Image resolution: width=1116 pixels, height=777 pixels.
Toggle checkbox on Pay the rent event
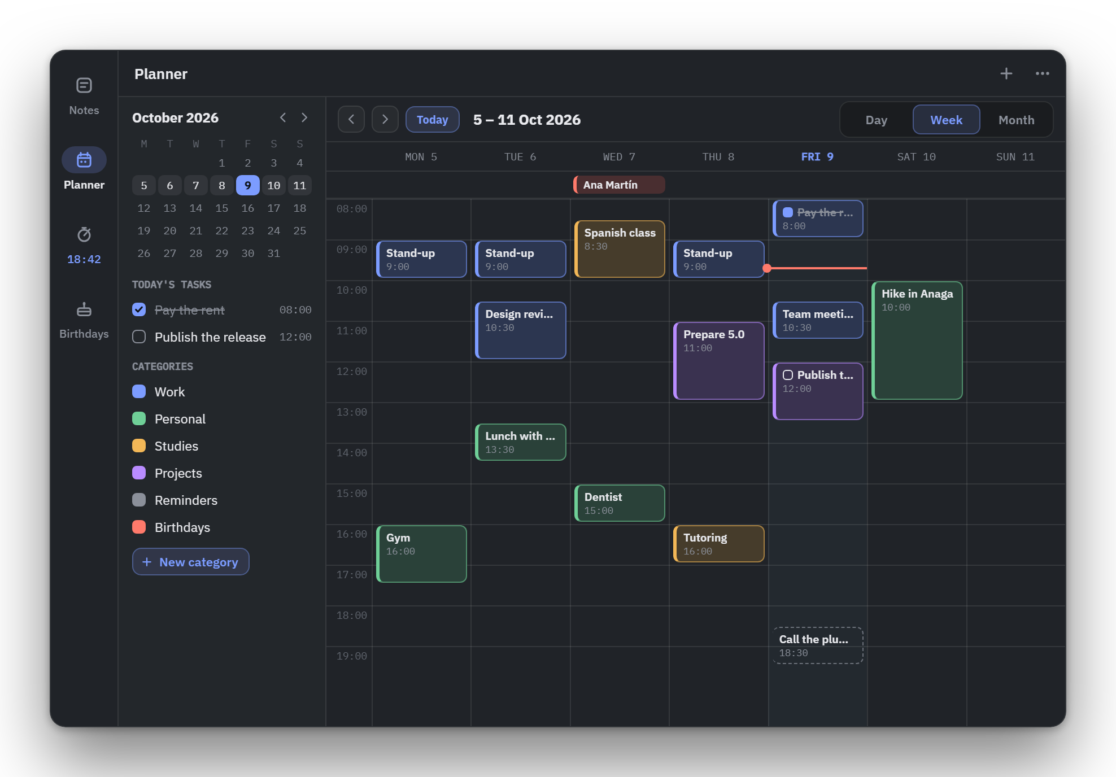click(788, 212)
